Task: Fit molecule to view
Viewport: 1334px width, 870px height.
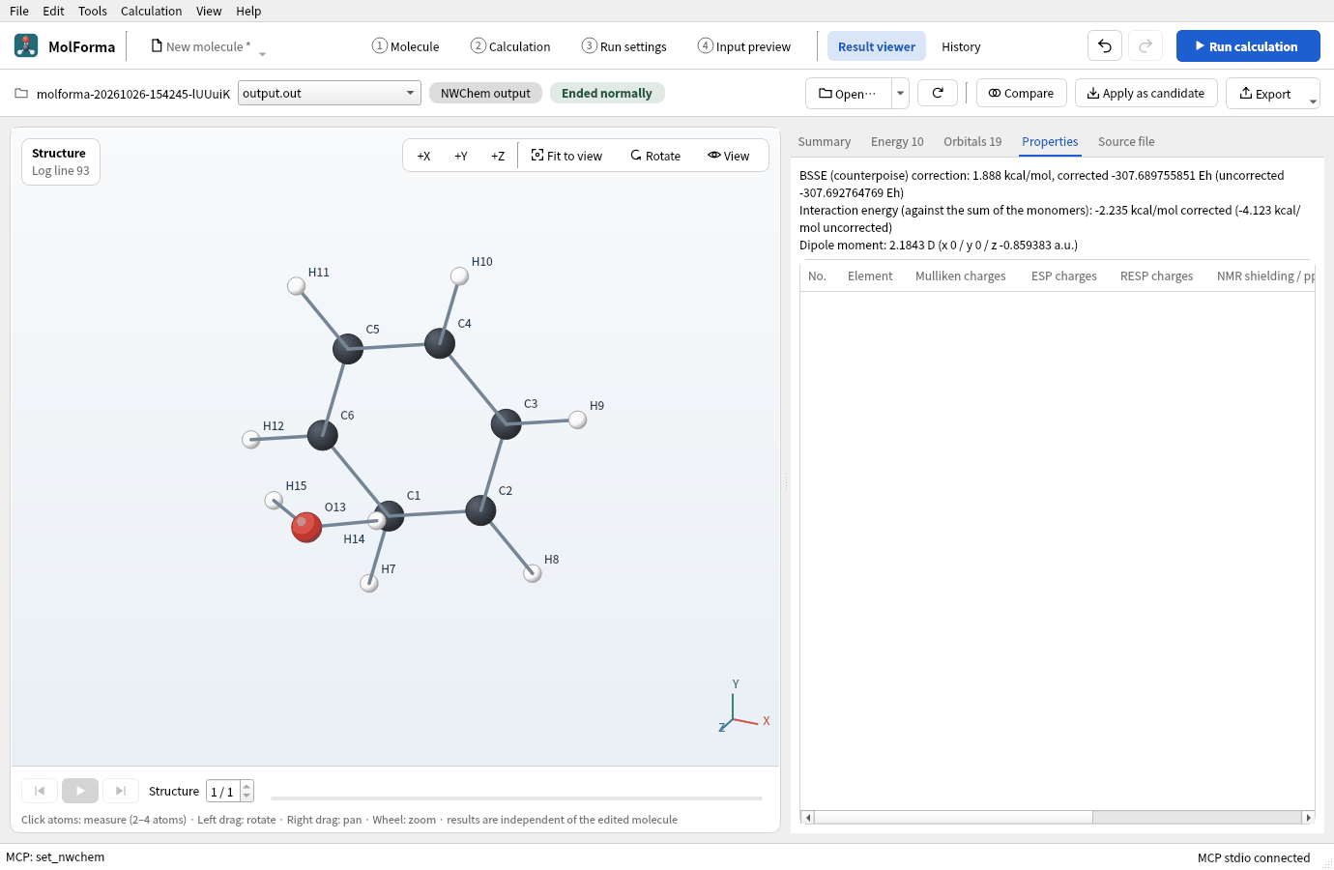Action: (x=566, y=156)
